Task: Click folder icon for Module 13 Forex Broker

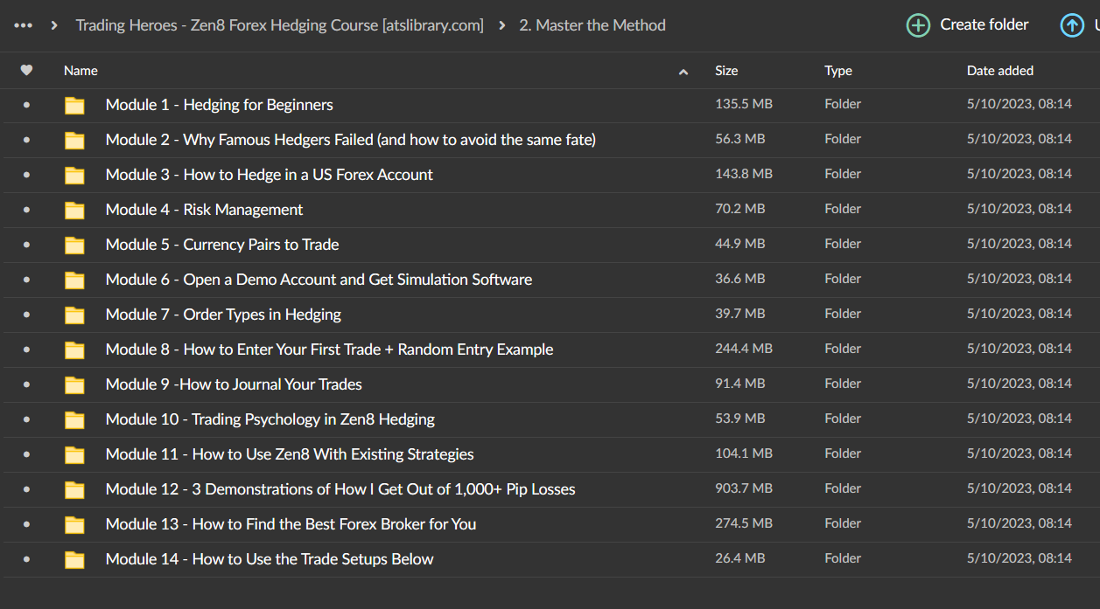Action: pyautogui.click(x=75, y=525)
